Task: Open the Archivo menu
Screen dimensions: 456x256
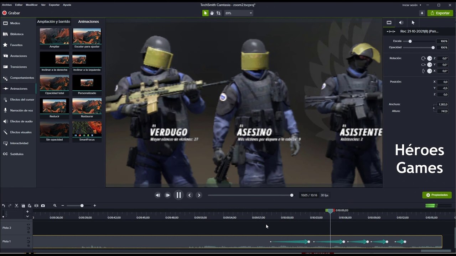Action: pos(7,5)
